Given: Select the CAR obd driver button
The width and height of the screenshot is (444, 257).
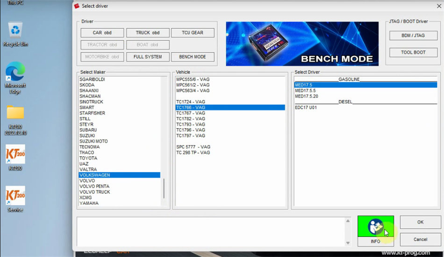Looking at the screenshot, I should click(x=102, y=33).
